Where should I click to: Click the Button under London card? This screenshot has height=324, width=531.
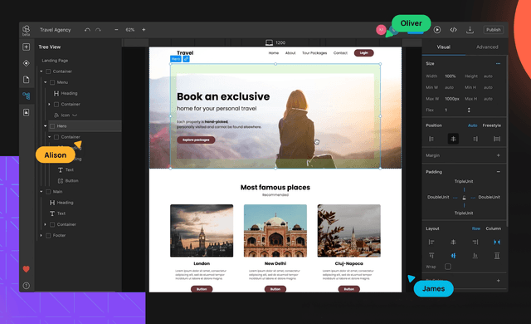(202, 289)
